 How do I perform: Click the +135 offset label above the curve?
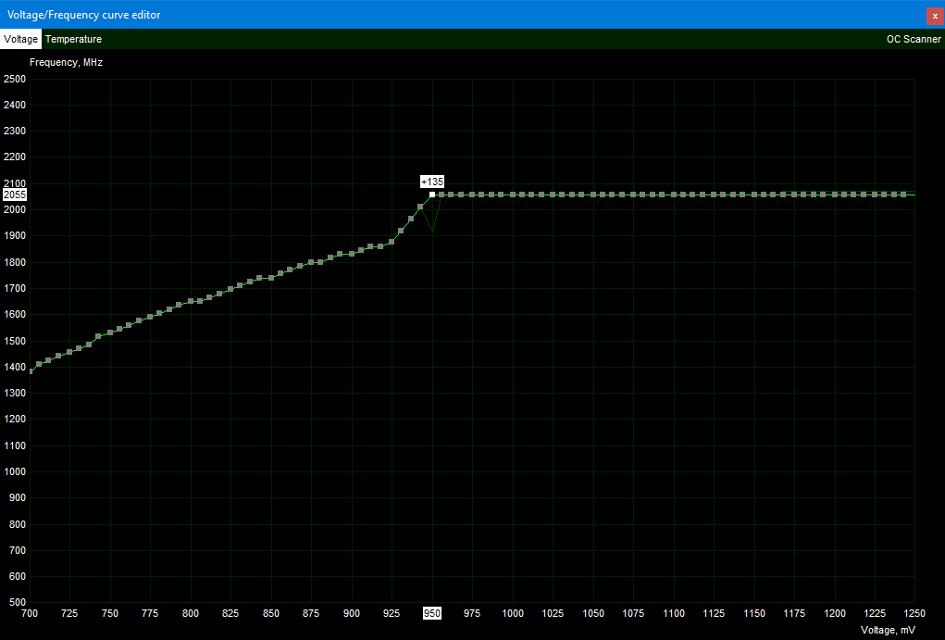tap(432, 182)
